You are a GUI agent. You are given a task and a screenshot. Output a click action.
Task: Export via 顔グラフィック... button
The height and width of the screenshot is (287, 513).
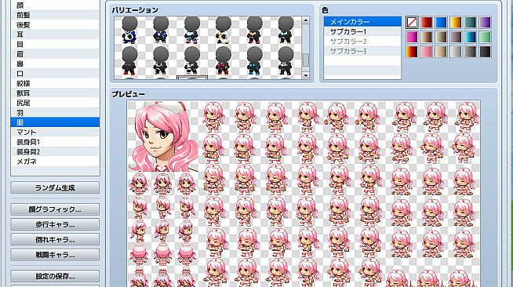(55, 209)
